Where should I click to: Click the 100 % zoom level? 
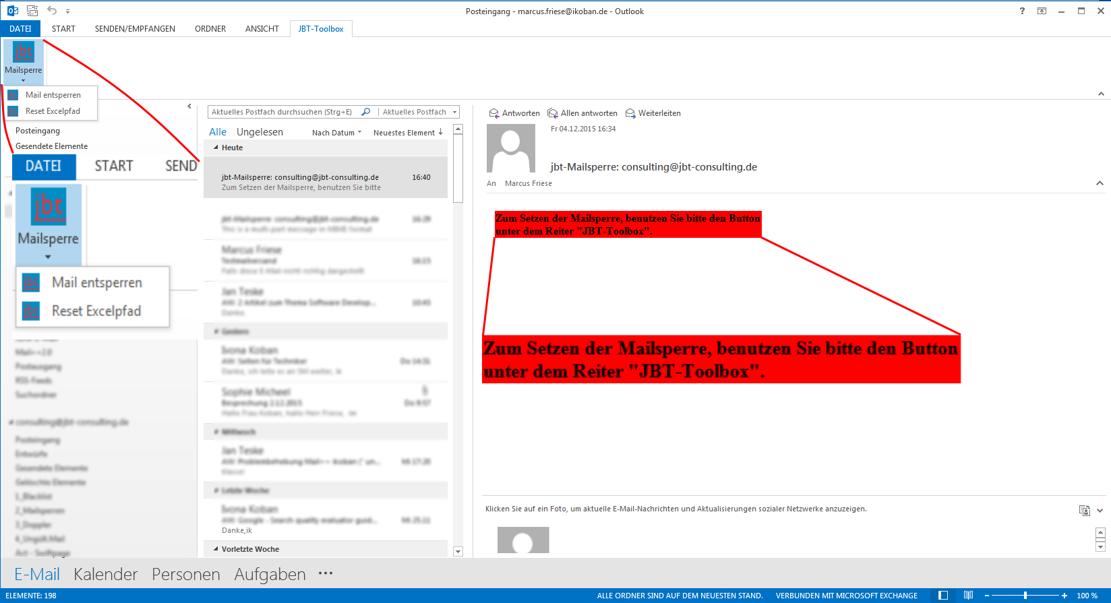(x=1087, y=596)
